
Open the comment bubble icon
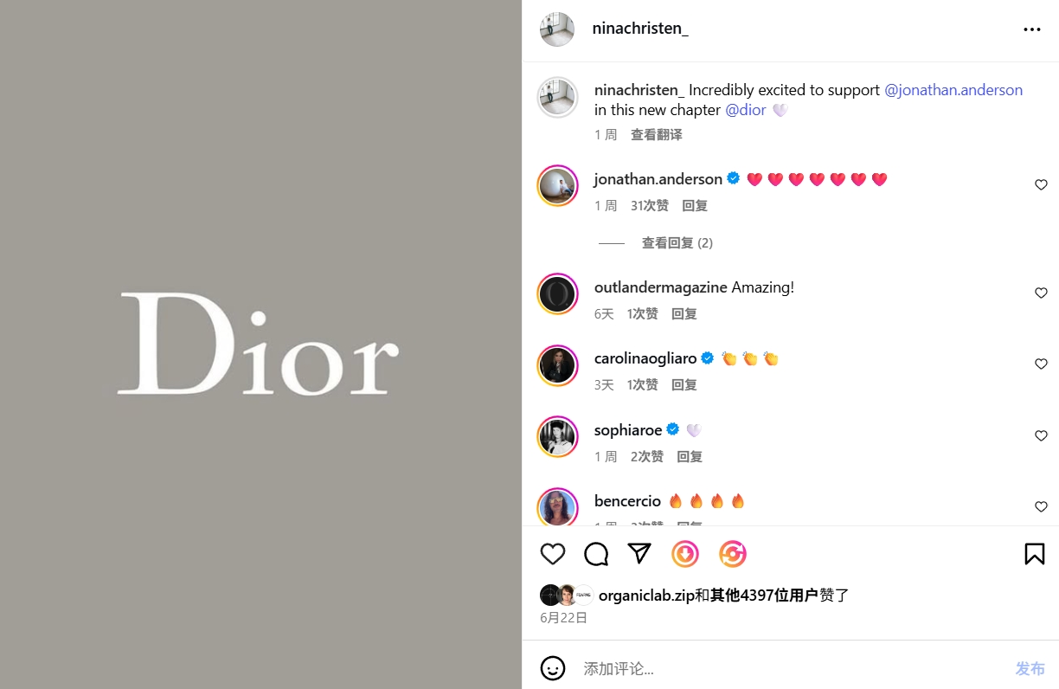coord(596,554)
